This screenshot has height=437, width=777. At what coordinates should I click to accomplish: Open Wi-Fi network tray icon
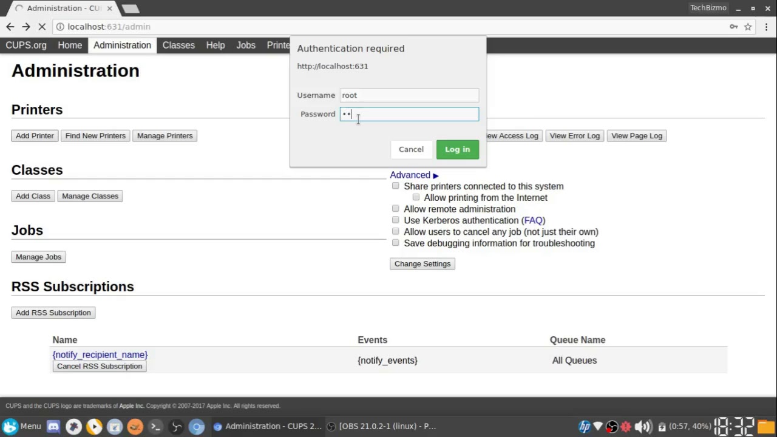(x=598, y=427)
